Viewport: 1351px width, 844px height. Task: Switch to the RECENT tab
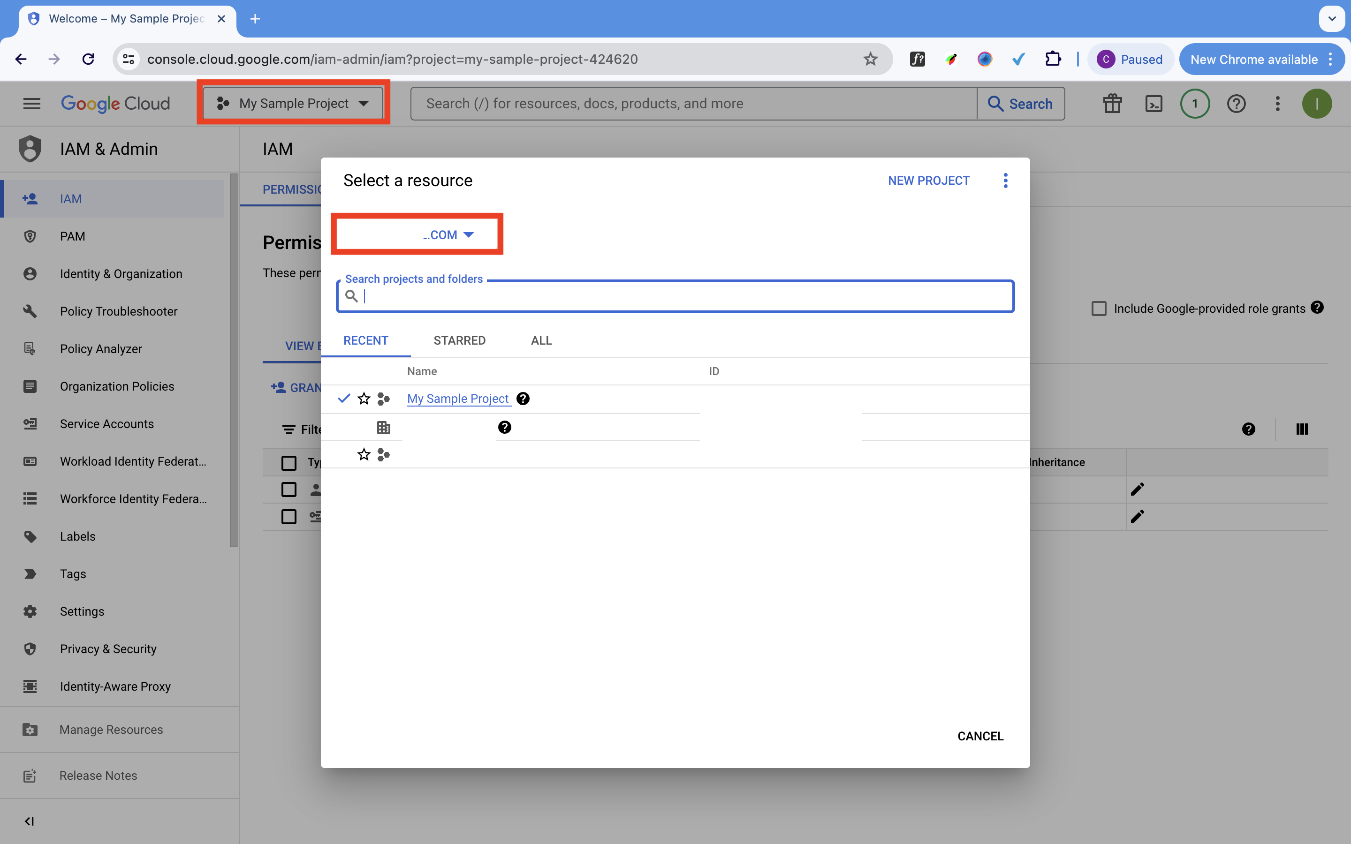pyautogui.click(x=366, y=340)
